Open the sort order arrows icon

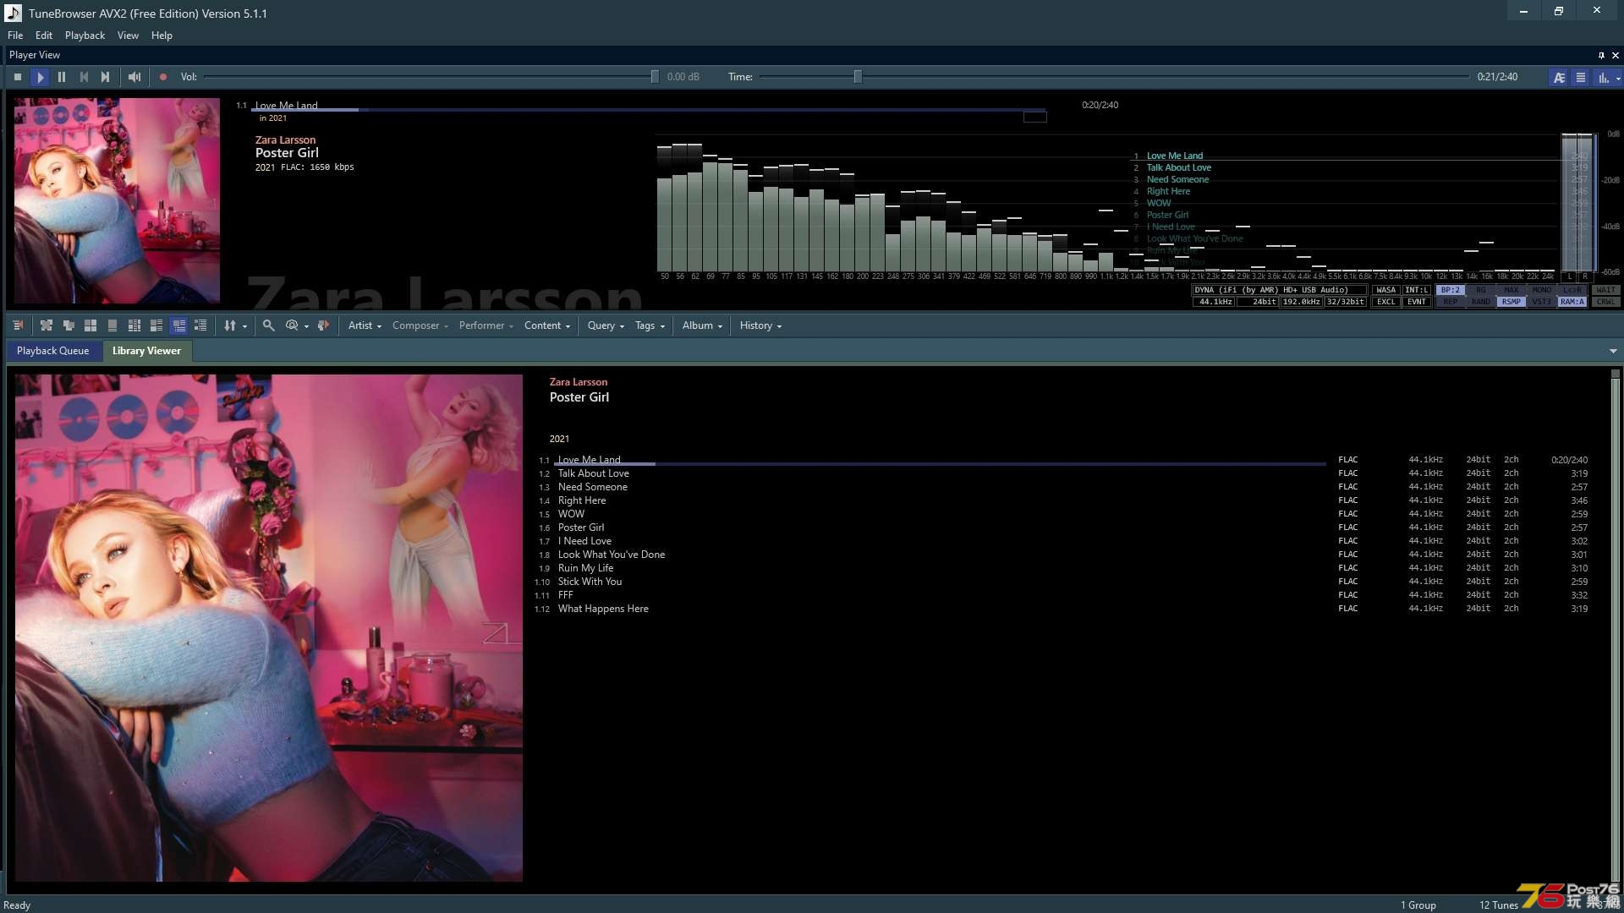click(x=230, y=325)
